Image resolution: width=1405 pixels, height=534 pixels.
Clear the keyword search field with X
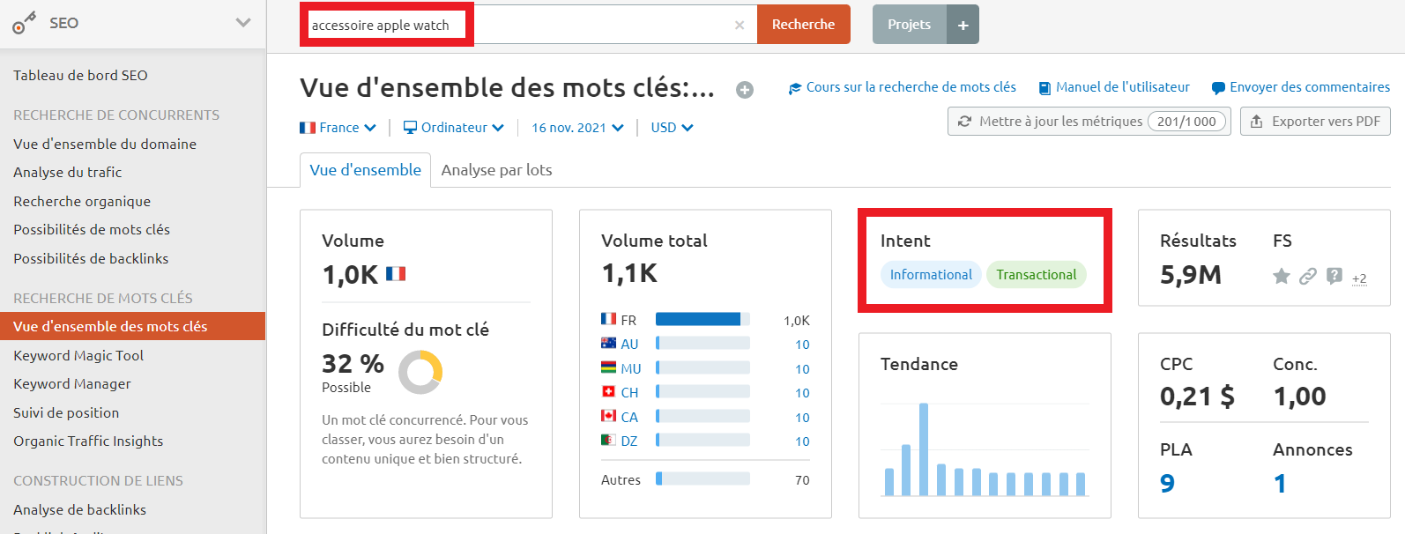pos(740,25)
